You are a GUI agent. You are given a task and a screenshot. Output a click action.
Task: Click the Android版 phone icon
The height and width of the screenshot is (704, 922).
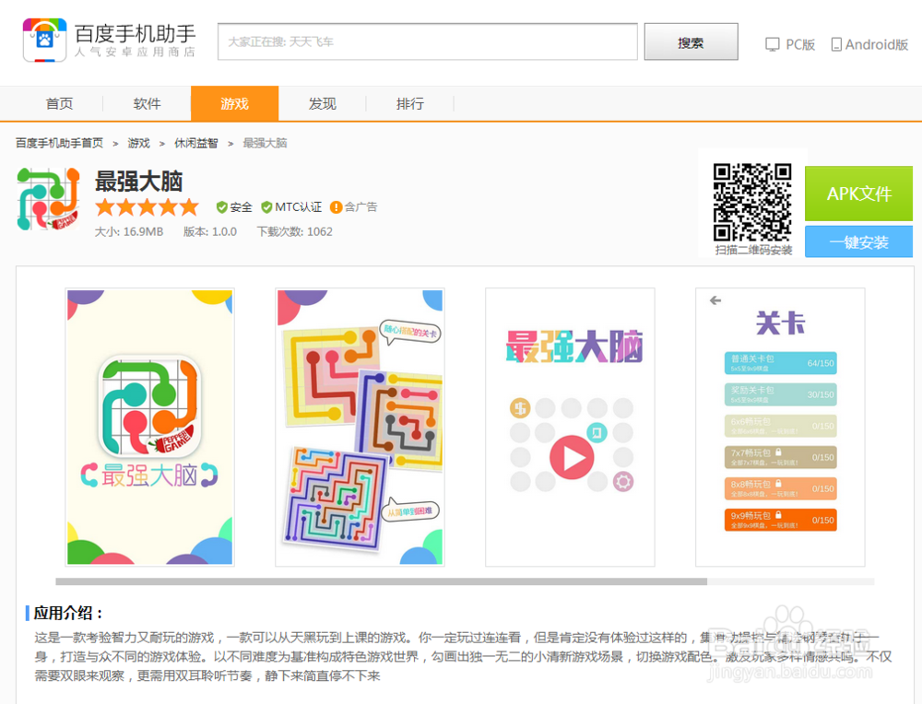[835, 44]
